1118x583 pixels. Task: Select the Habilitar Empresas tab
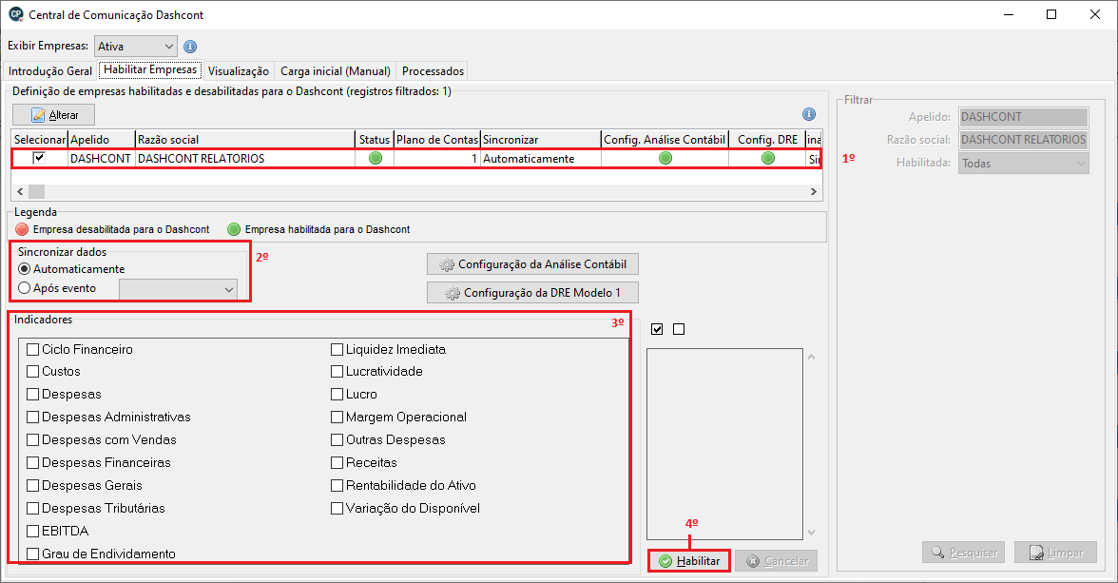pyautogui.click(x=150, y=69)
